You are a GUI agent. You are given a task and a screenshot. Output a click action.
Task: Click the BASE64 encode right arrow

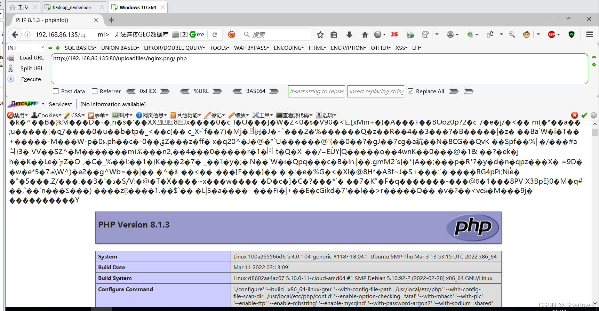[x=274, y=91]
